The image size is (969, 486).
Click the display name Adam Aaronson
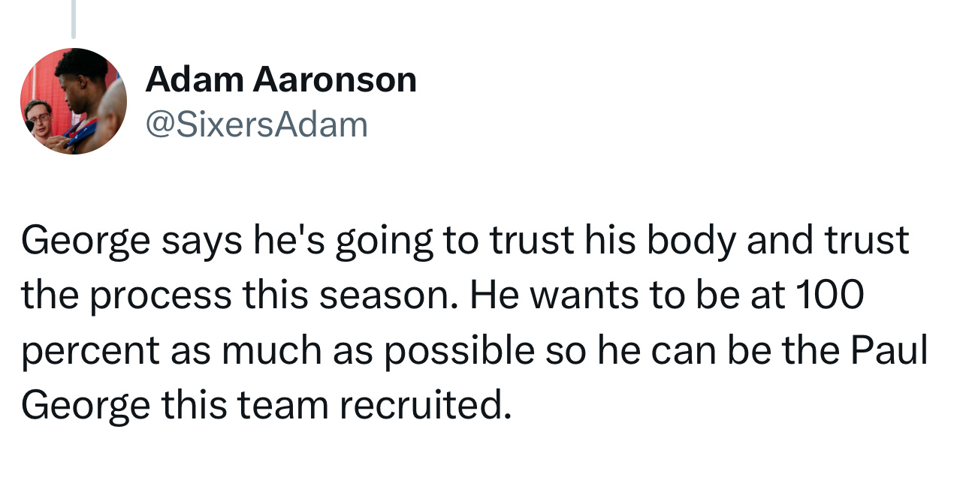(281, 79)
